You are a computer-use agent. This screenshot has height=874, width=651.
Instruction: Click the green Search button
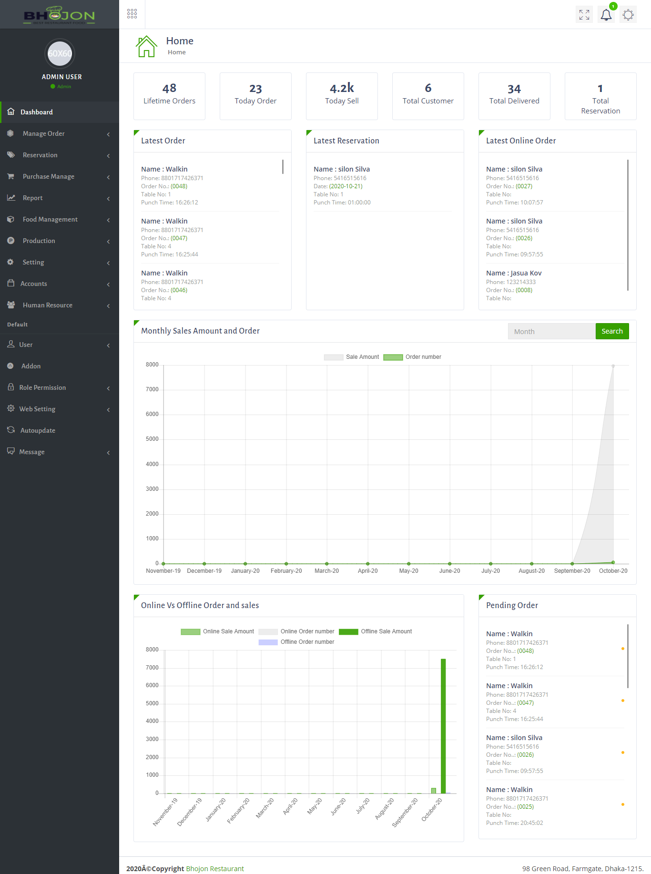[x=612, y=331]
